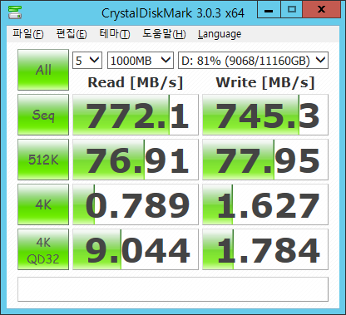
Task: Open the 테마(T) menu
Action: (x=115, y=34)
